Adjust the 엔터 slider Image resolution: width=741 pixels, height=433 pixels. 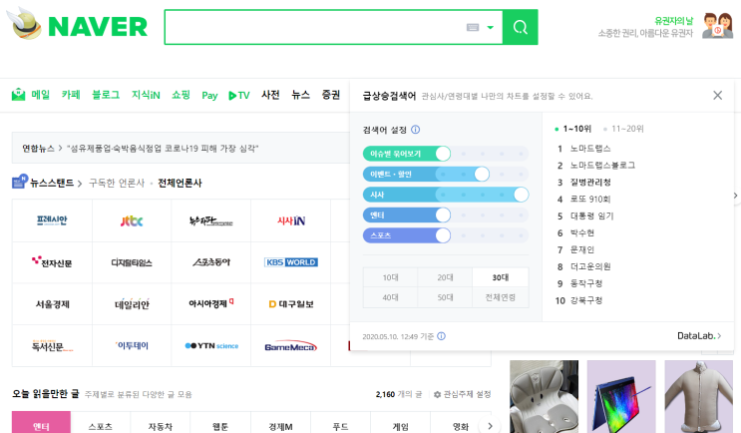click(443, 216)
